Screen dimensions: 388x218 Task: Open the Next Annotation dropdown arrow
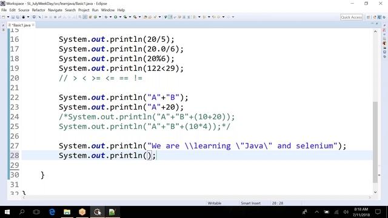[199, 17]
